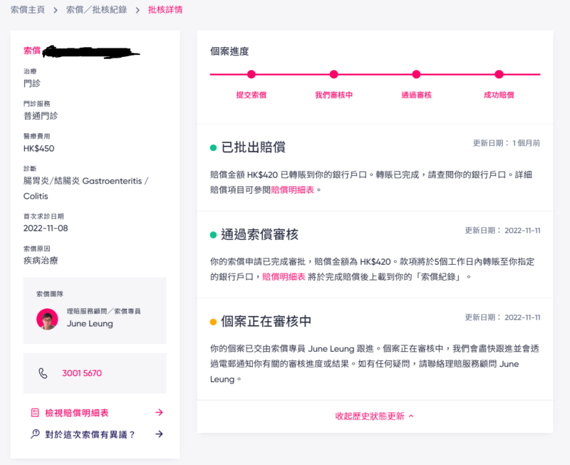Open 賠償明細表 link in 通過索償審核 section

pos(284,277)
